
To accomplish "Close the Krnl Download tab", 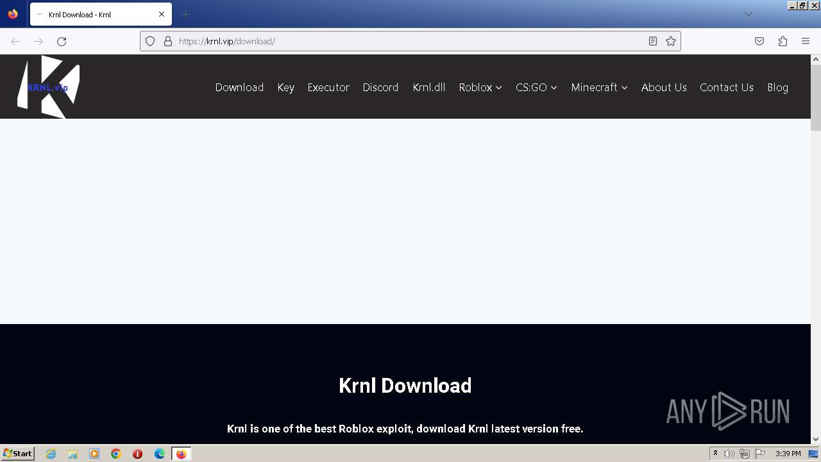I will pos(161,14).
